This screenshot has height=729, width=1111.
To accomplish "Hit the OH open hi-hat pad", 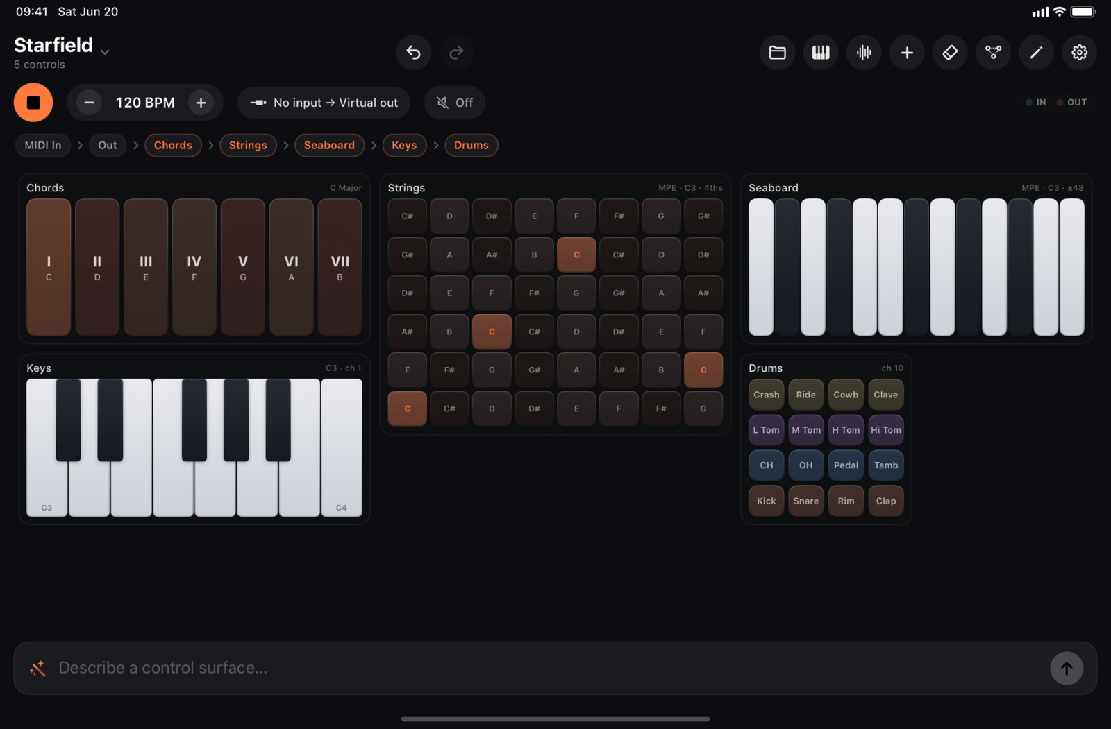I will (x=806, y=465).
